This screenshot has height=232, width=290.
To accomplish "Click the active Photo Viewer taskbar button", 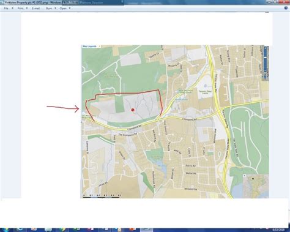I will tap(146, 230).
